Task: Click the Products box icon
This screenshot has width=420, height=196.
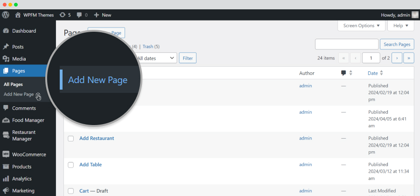Action: point(6,167)
